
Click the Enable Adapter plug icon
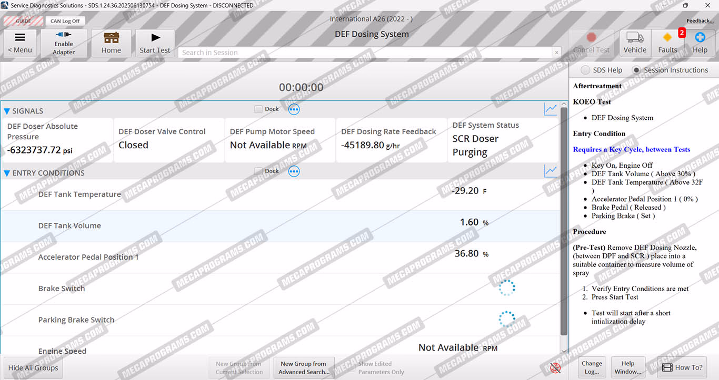click(x=64, y=35)
